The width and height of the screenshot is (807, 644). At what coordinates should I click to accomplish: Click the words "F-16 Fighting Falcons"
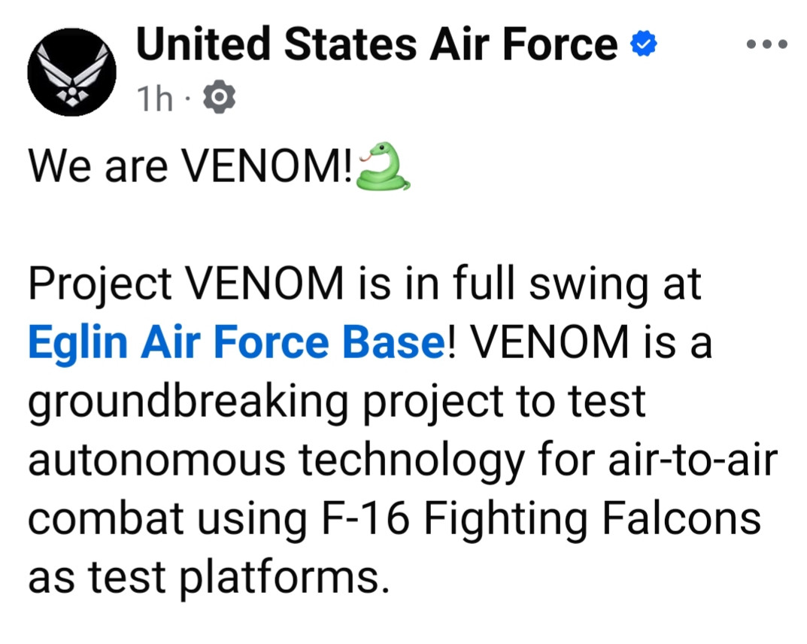[535, 518]
